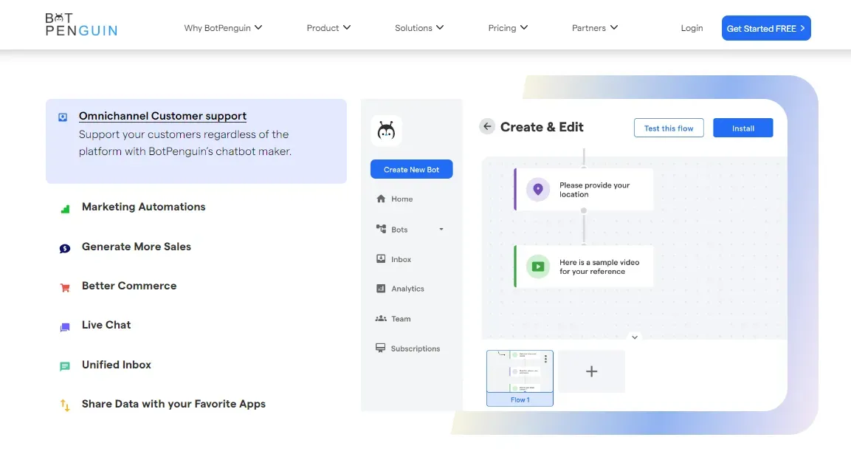Click the purple Live Chat bubble icon
The height and width of the screenshot is (471, 851).
pos(65,327)
